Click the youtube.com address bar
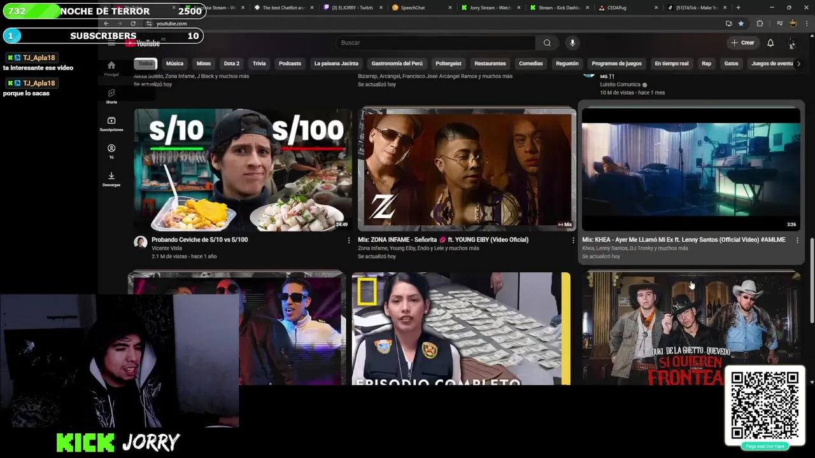The width and height of the screenshot is (815, 458). pos(433,24)
